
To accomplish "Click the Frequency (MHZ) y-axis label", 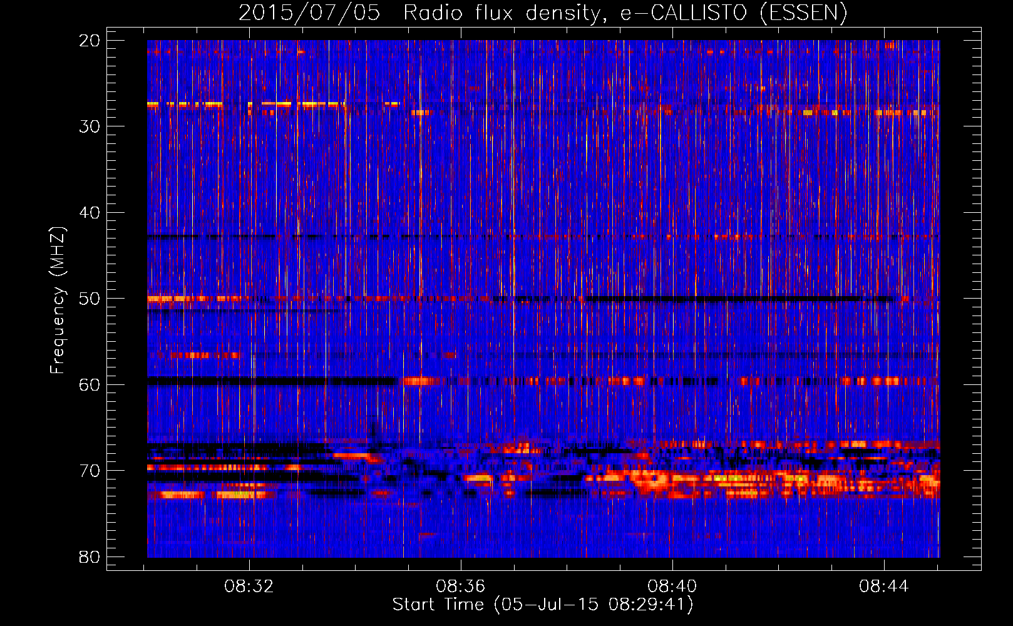I will pyautogui.click(x=58, y=300).
